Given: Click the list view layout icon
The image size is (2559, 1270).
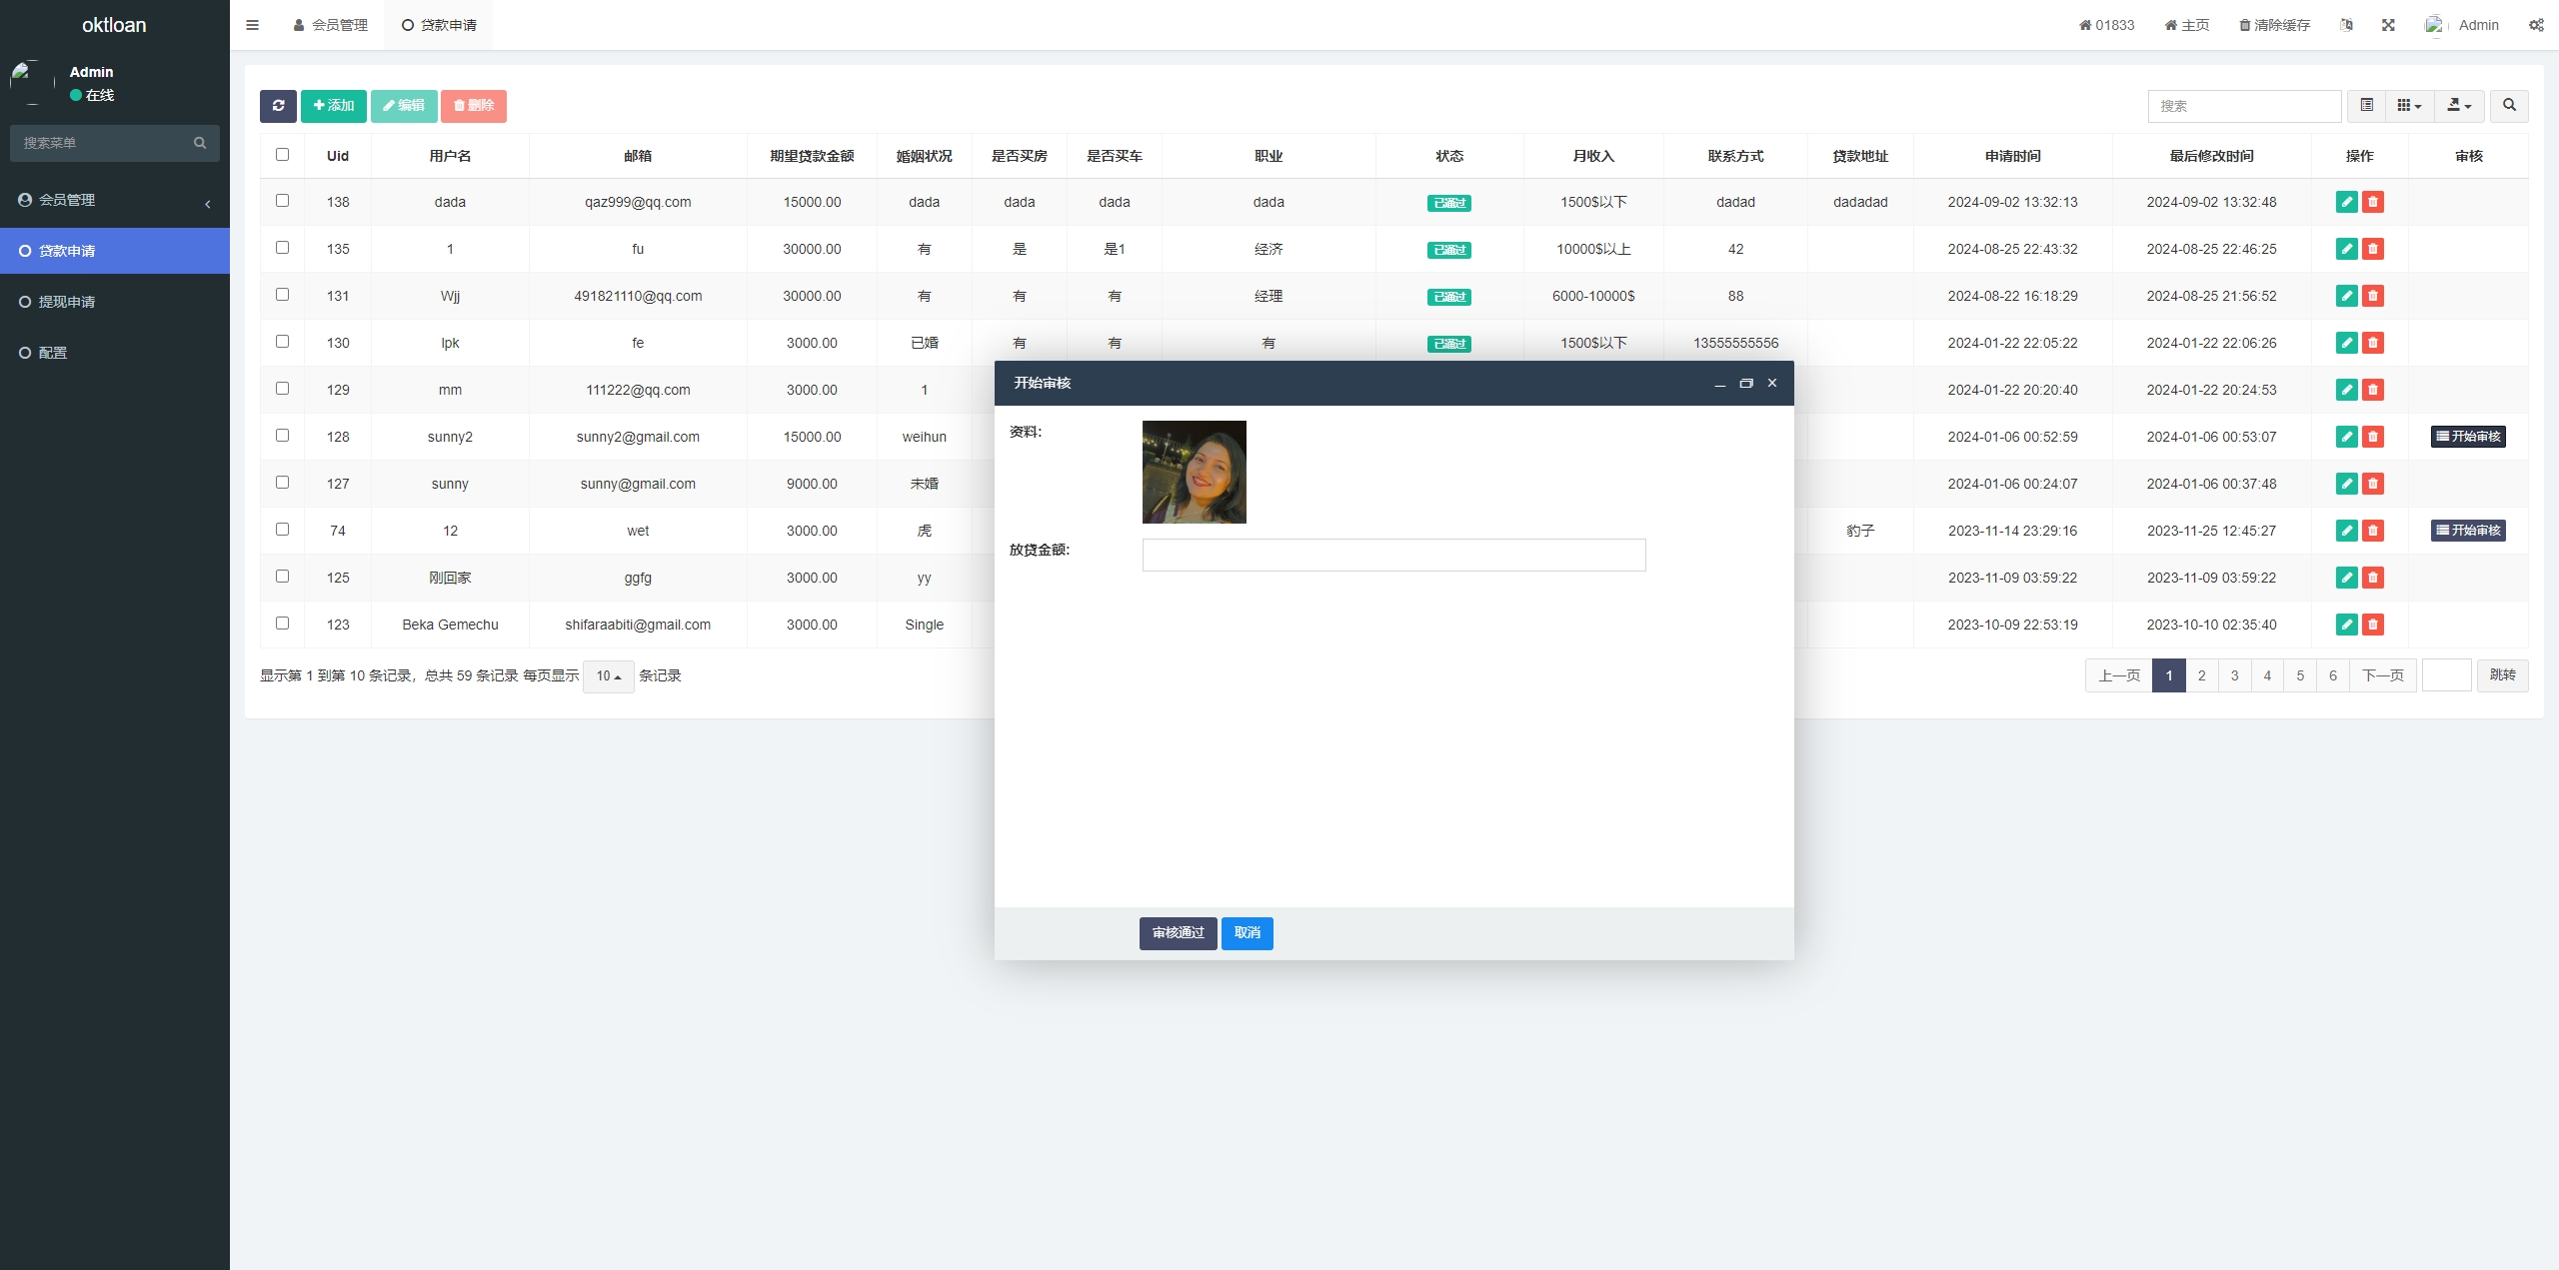Looking at the screenshot, I should click(x=2366, y=106).
